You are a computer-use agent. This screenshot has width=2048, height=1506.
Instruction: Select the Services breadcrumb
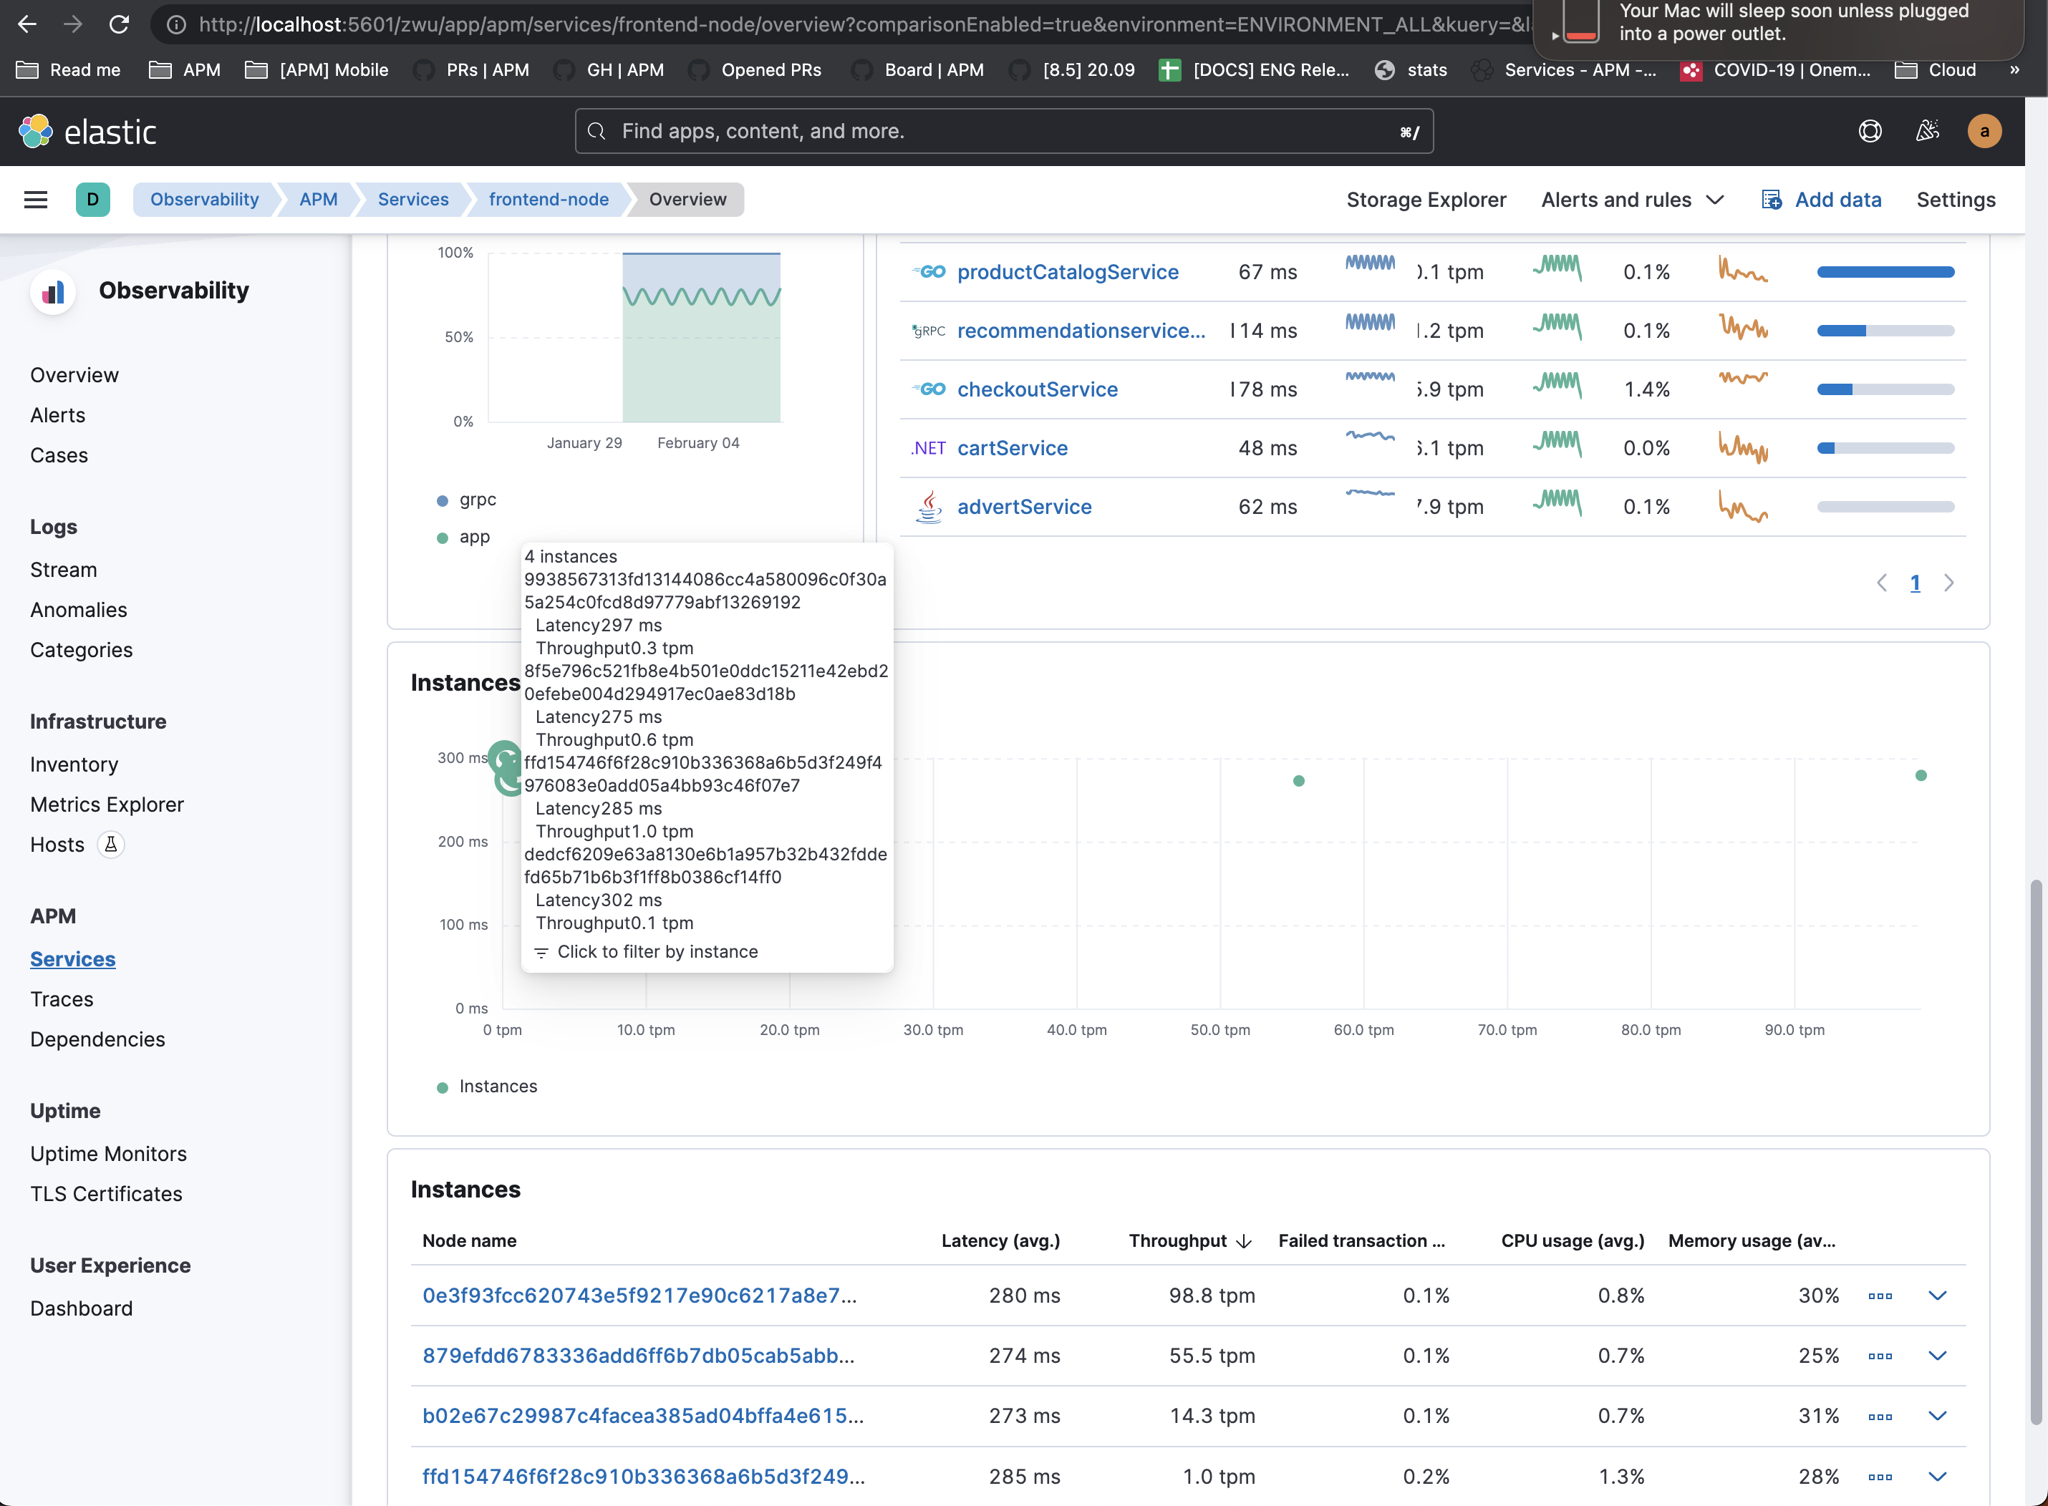click(413, 200)
